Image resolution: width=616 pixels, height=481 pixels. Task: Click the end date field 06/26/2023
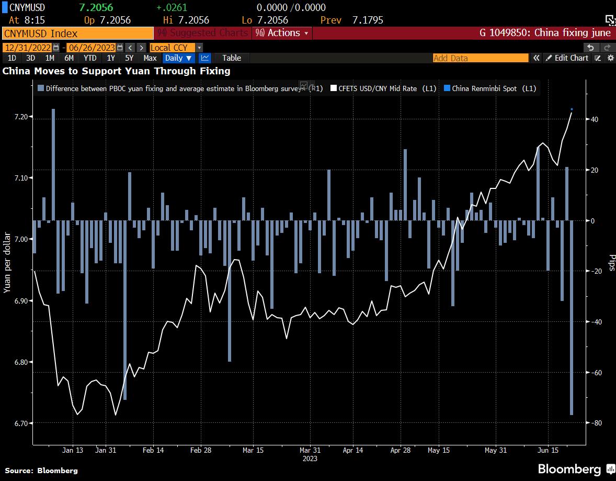92,48
